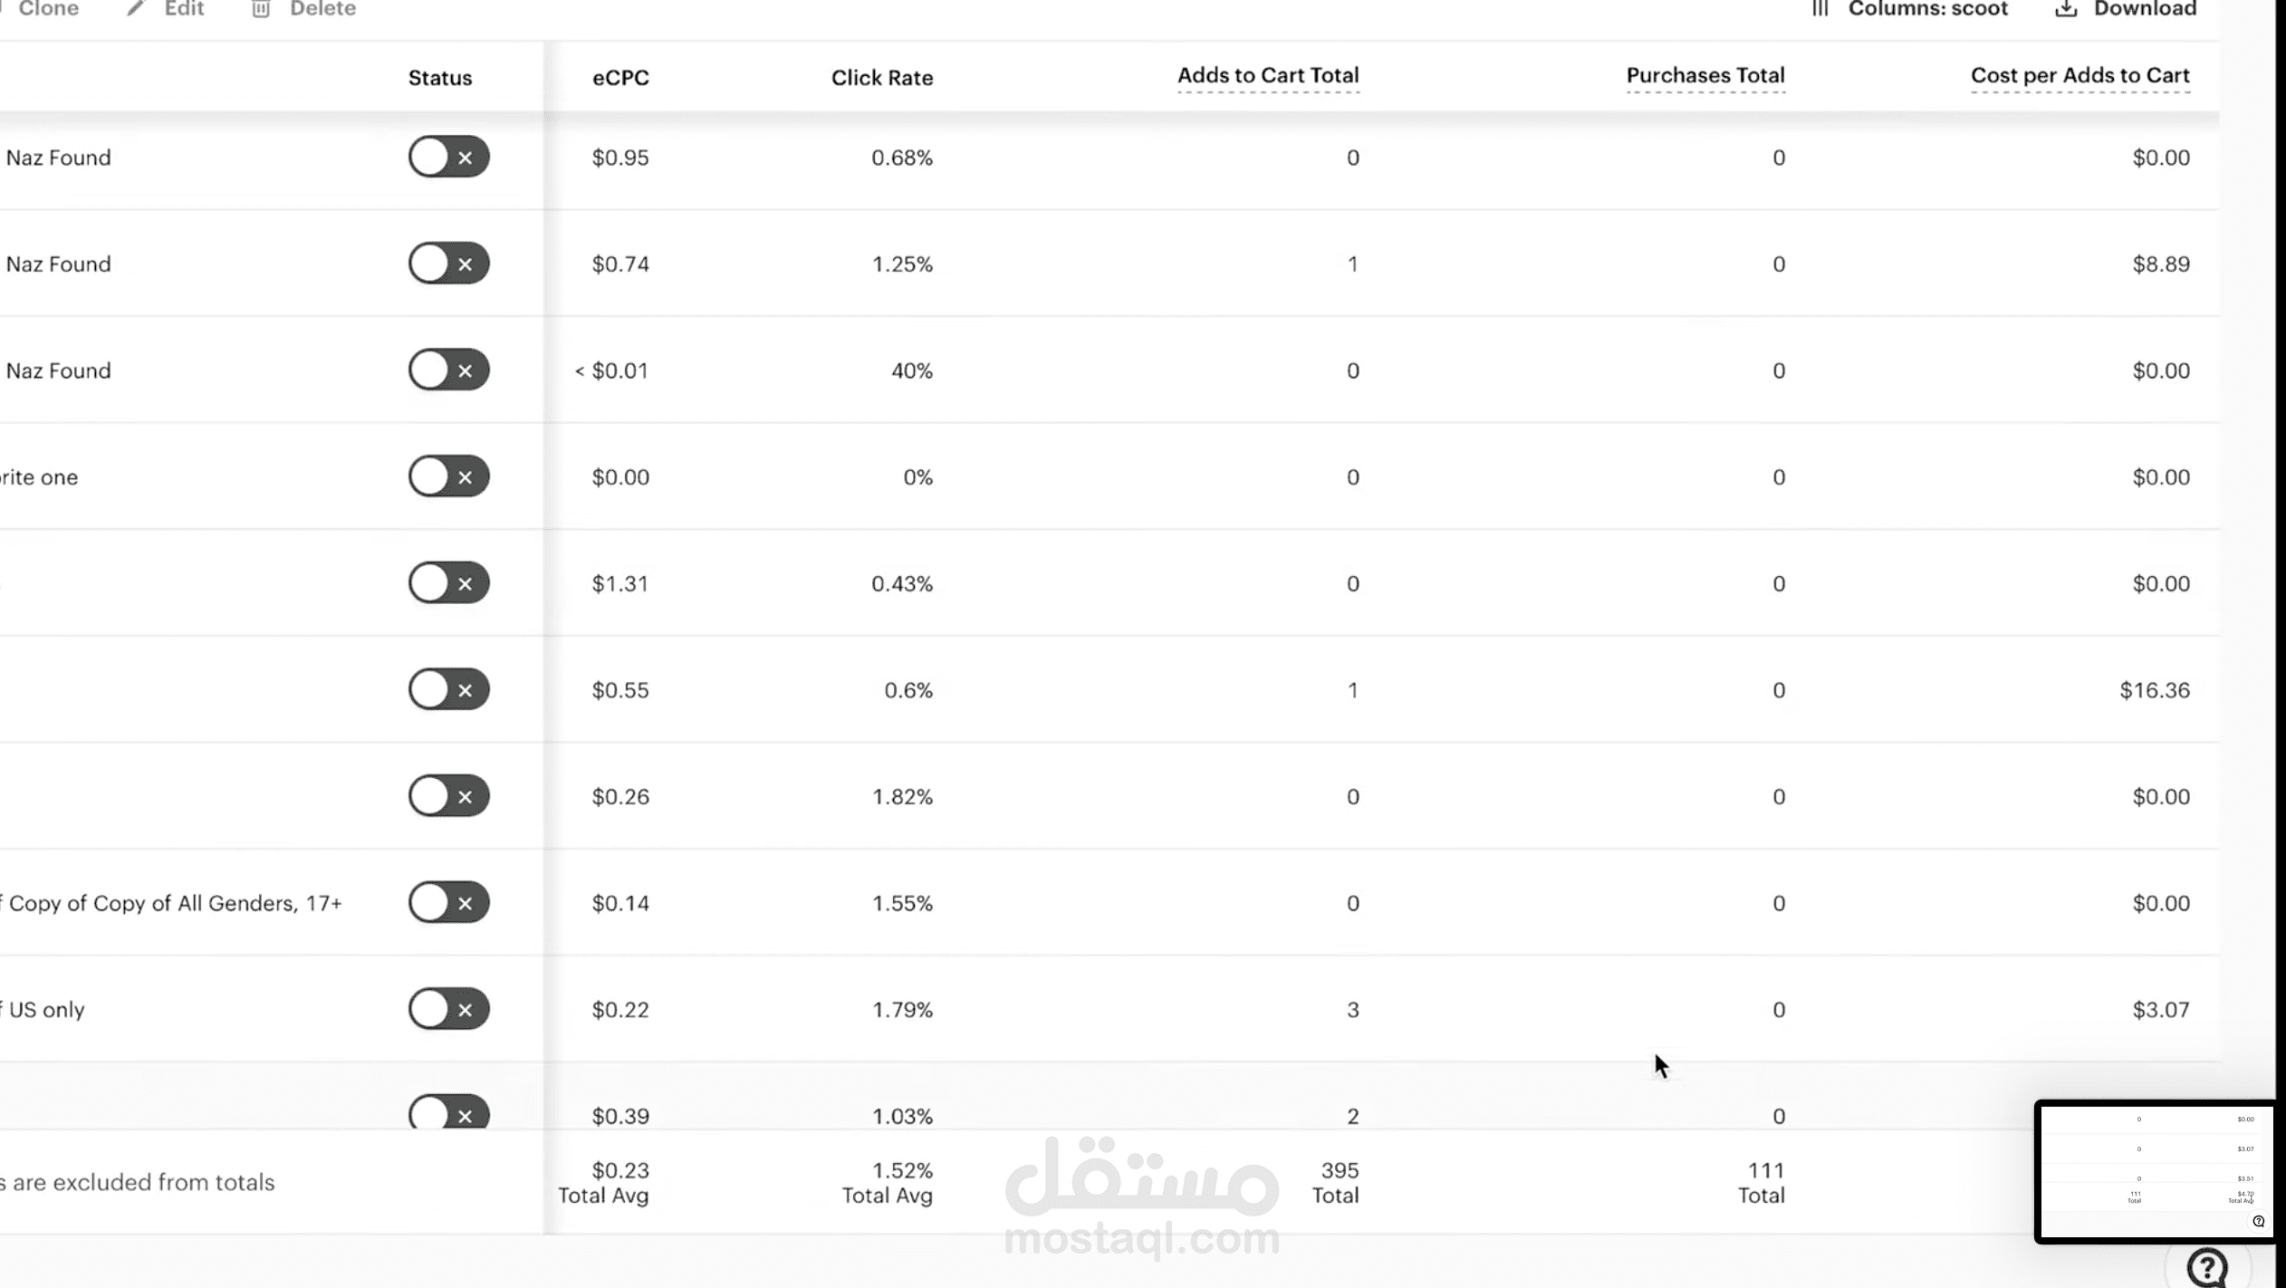
Task: Sort by Adds to Cart Total column
Action: tap(1268, 76)
